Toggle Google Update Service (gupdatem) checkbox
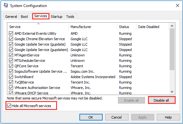This screenshot has height=124, width=183. 11,50
